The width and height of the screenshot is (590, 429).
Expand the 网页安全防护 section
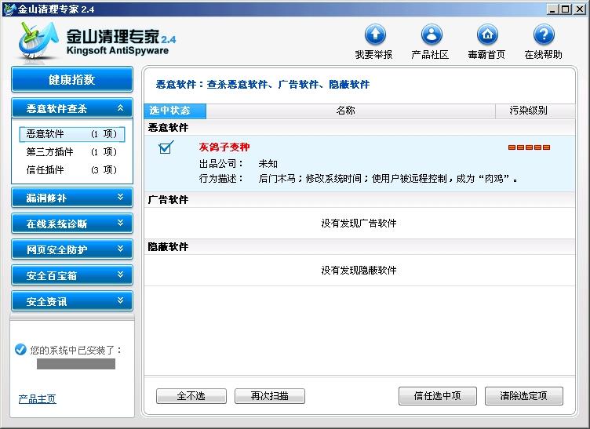click(72, 249)
